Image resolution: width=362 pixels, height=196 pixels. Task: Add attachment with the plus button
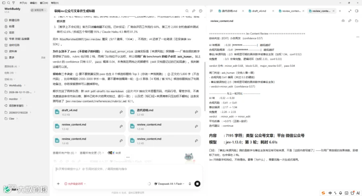click(58, 184)
